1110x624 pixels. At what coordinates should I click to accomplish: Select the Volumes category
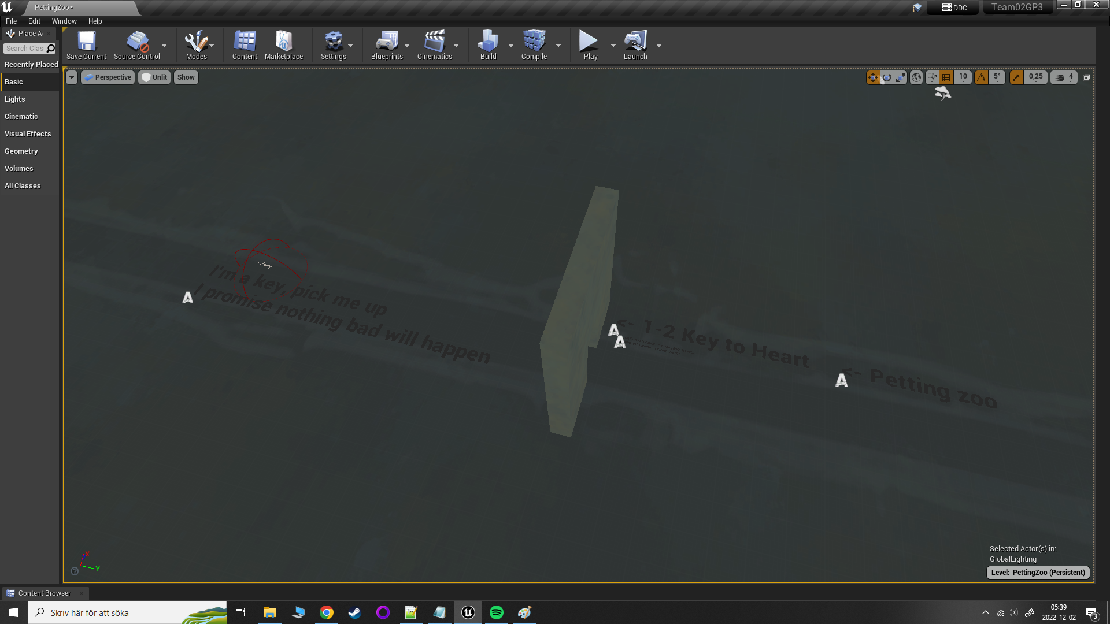pos(30,169)
